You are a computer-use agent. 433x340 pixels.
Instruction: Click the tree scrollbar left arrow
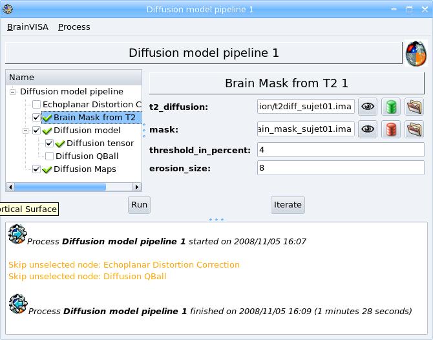tap(10, 187)
